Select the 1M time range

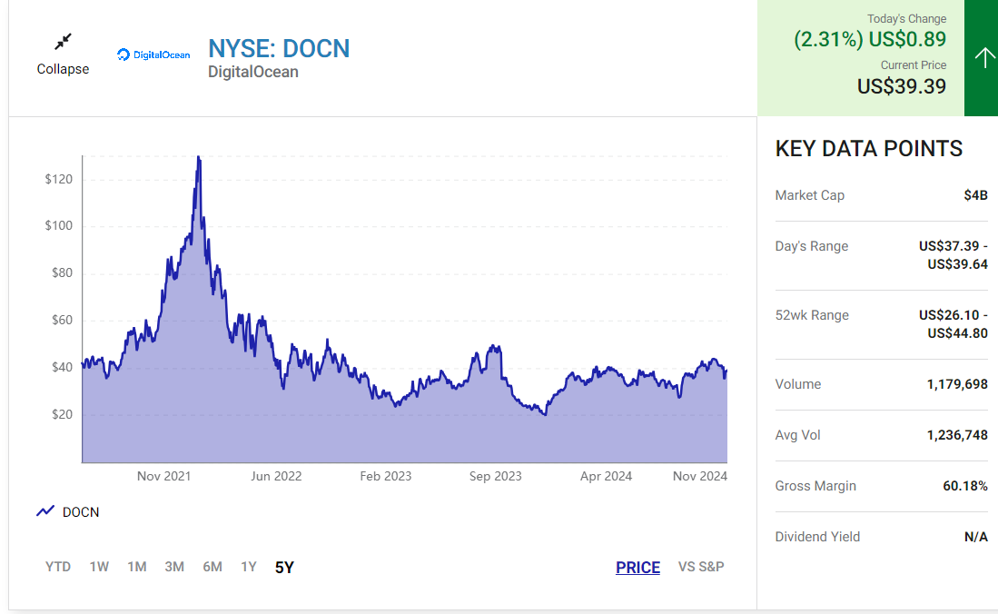137,567
